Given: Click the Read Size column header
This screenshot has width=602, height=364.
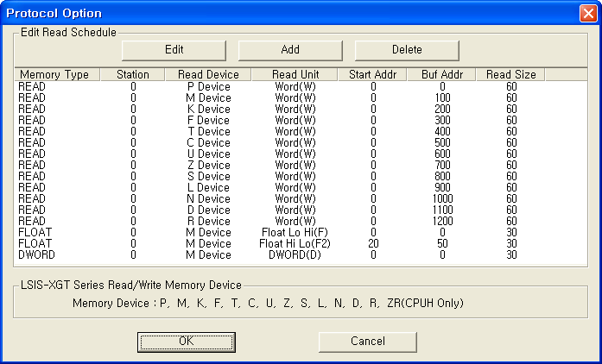Looking at the screenshot, I should pos(511,74).
